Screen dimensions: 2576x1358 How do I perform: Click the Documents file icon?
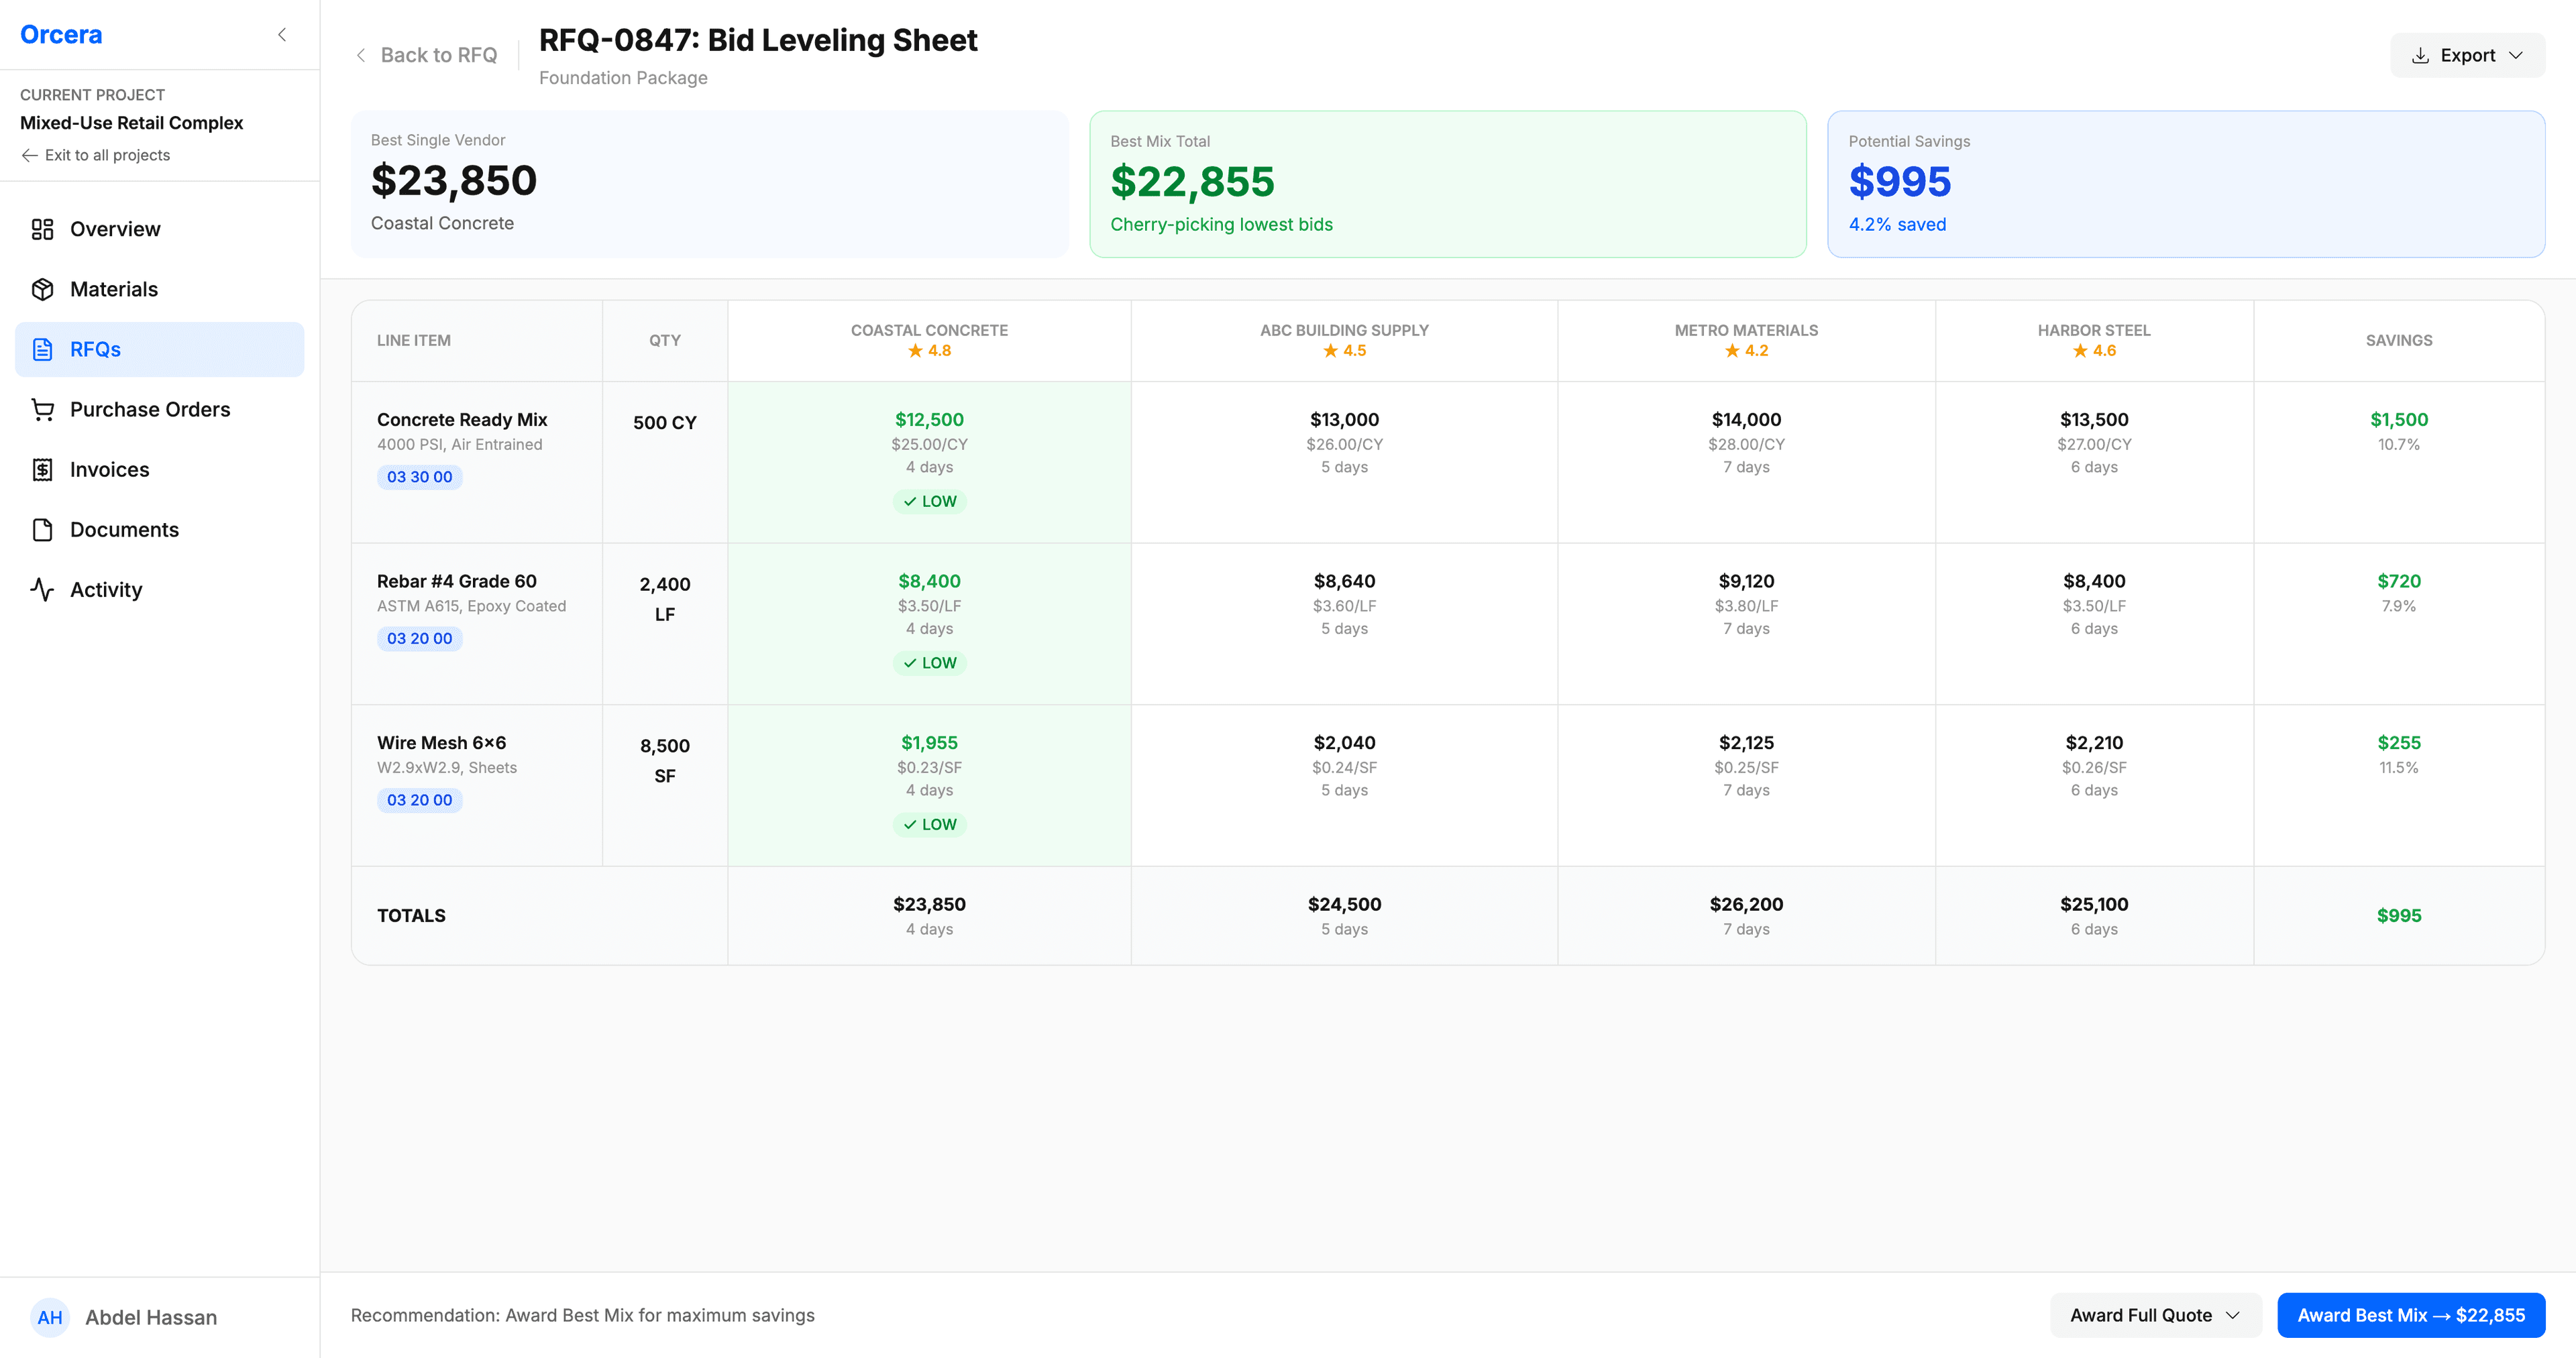click(x=43, y=529)
